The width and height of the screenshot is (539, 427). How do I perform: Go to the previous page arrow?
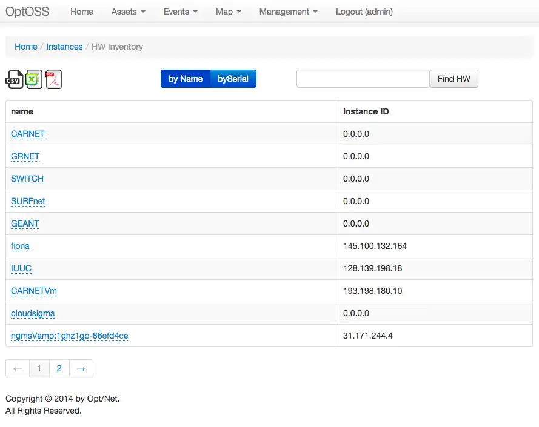coord(18,369)
